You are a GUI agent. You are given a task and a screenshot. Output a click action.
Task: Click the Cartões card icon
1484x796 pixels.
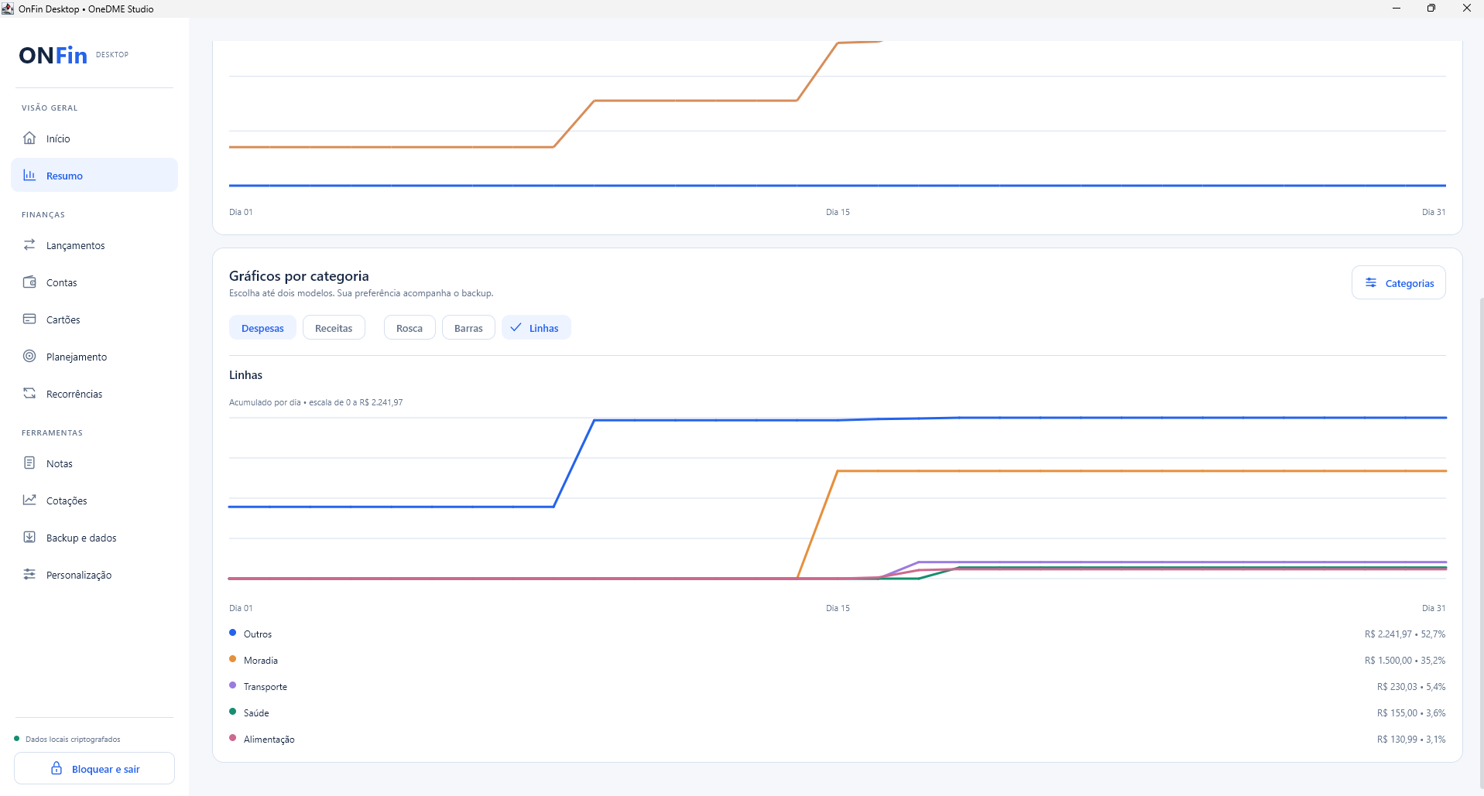(29, 319)
